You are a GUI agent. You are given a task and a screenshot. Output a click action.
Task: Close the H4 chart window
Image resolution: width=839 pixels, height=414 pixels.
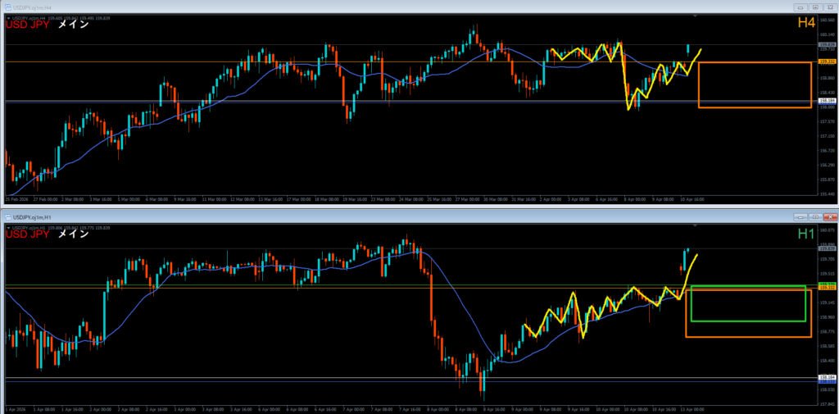coord(828,7)
